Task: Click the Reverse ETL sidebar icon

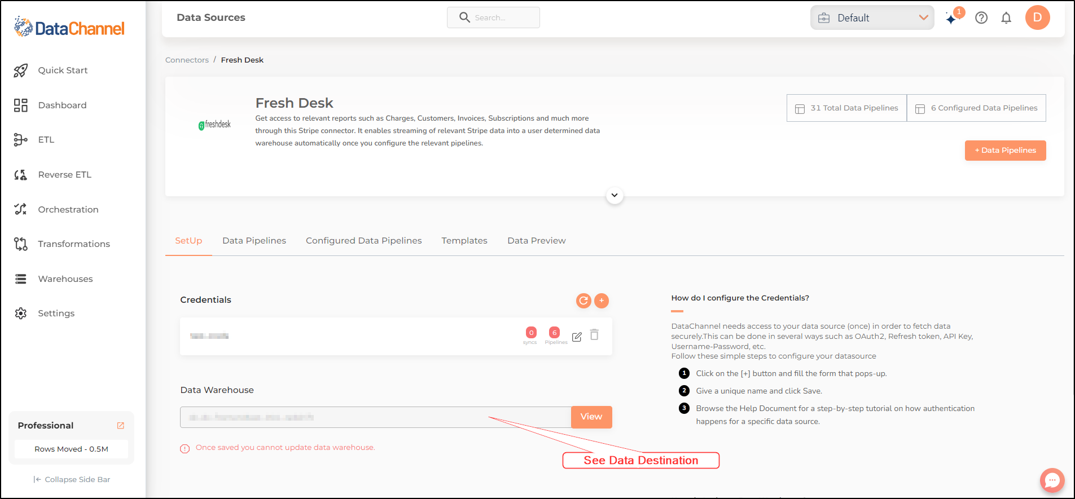Action: (x=21, y=175)
